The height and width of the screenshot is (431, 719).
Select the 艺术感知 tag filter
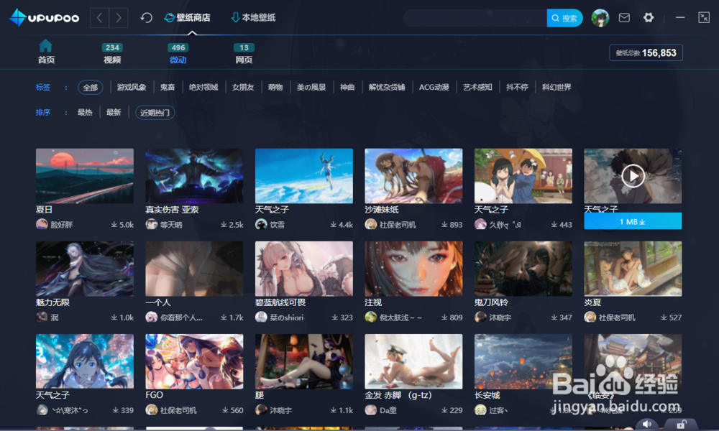click(477, 88)
